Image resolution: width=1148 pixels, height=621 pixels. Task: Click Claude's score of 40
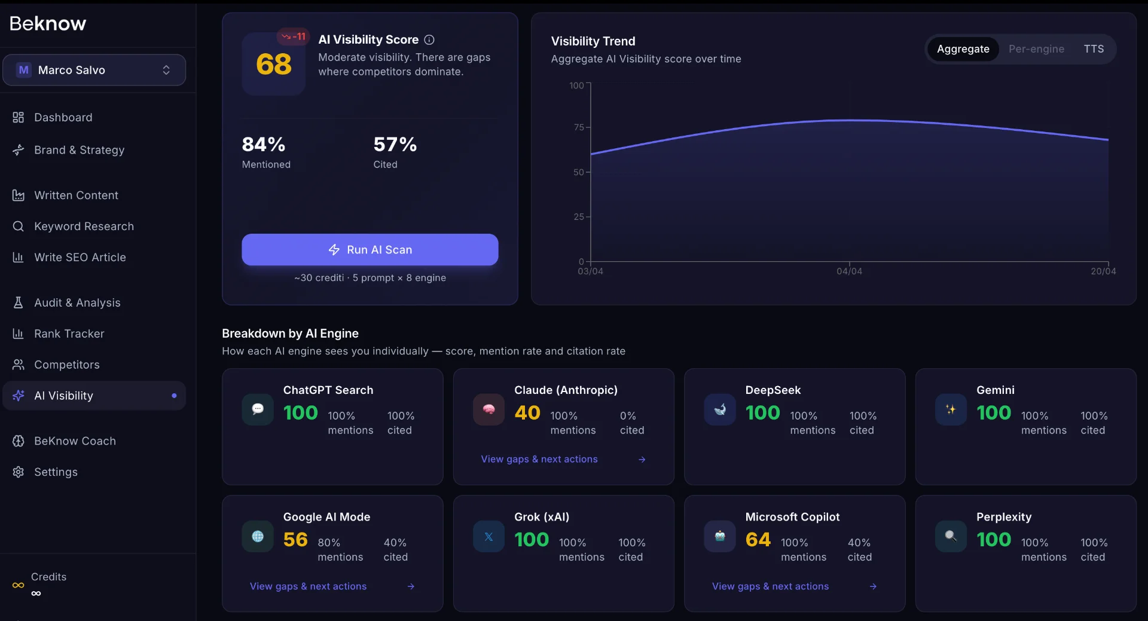point(527,413)
